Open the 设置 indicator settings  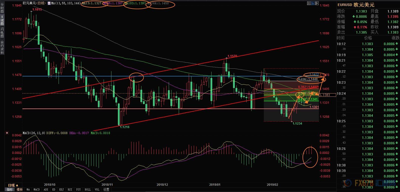pos(106,190)
